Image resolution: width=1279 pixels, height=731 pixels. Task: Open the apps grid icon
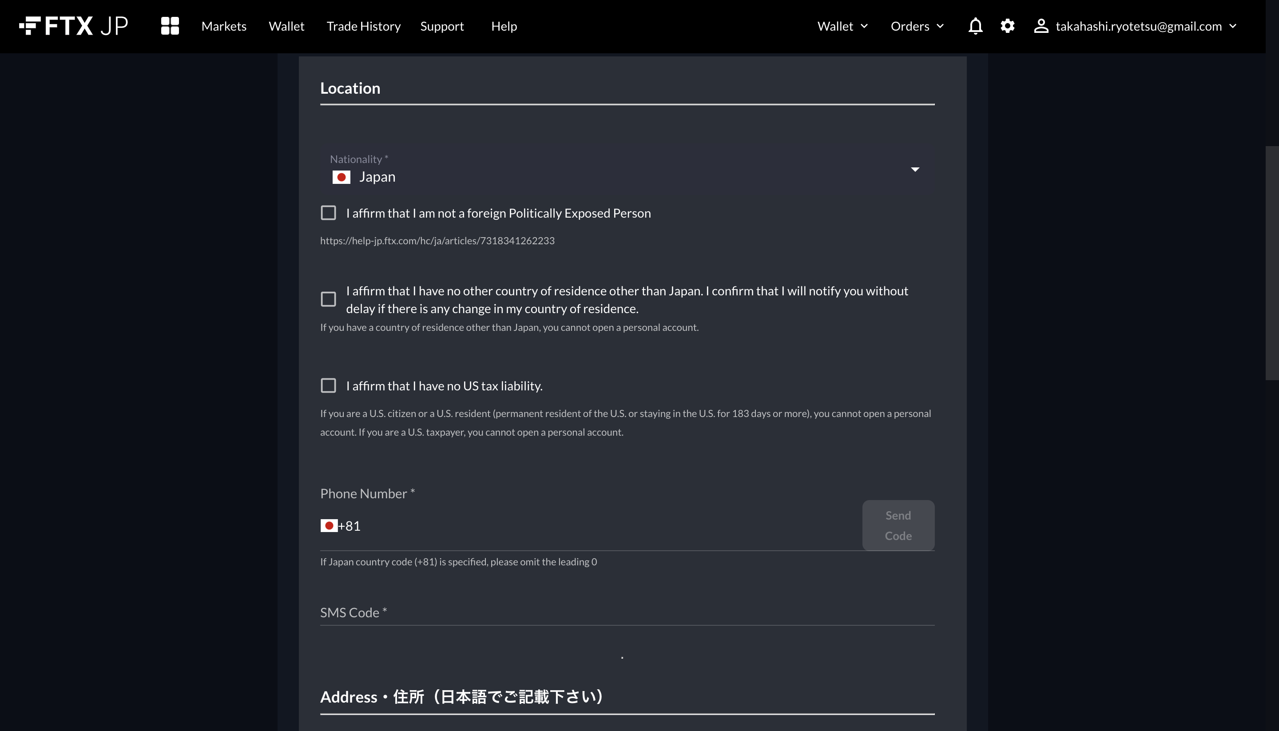[x=169, y=26]
